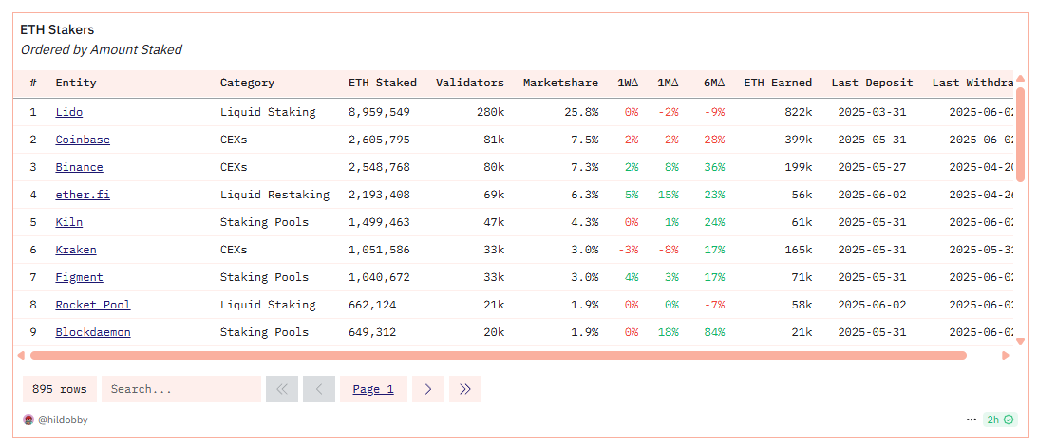Select Blockdaemon's 84% six-month change
Image resolution: width=1038 pixels, height=448 pixels.
pos(714,332)
